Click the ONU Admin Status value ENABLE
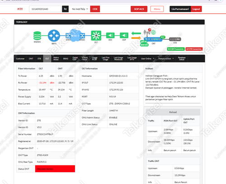Image resolution: width=226 pixels, height=184 pixels. (x=113, y=118)
